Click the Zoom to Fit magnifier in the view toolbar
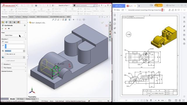The image size is (187, 105). [53, 20]
